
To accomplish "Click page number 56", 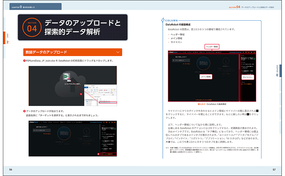I will pos(11,170).
